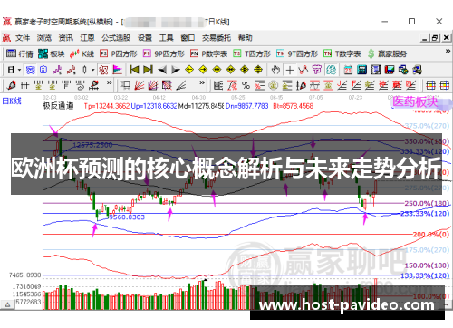
Task: Open the 公式选股 menu
Action: click(x=116, y=38)
